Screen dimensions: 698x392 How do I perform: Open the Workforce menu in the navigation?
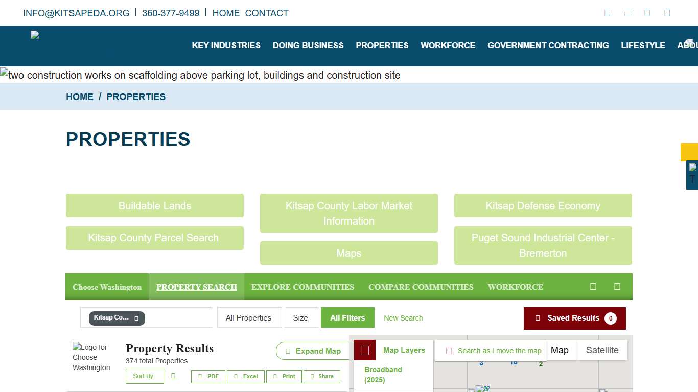[448, 45]
